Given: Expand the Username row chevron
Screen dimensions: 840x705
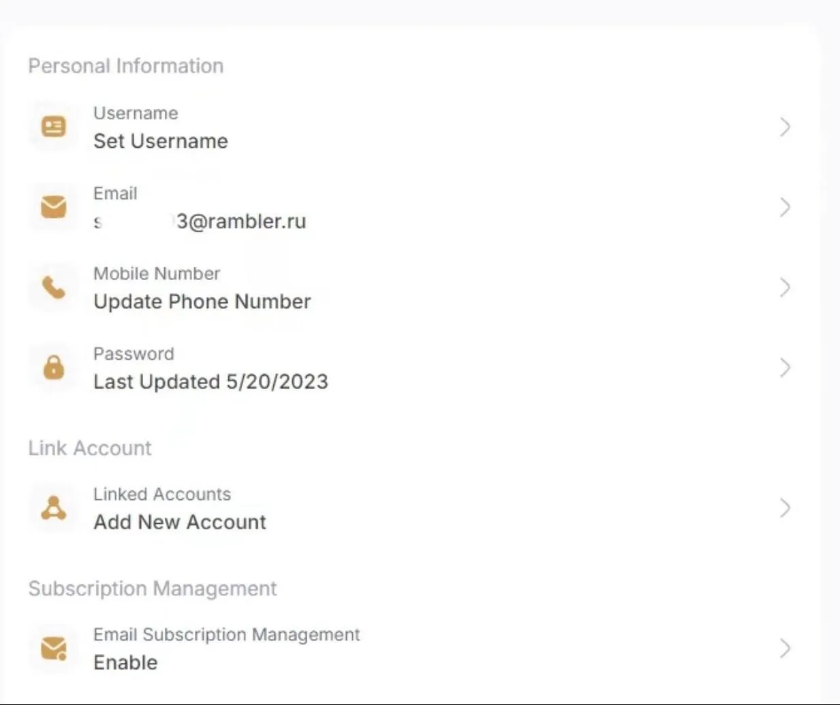Looking at the screenshot, I should [x=785, y=127].
